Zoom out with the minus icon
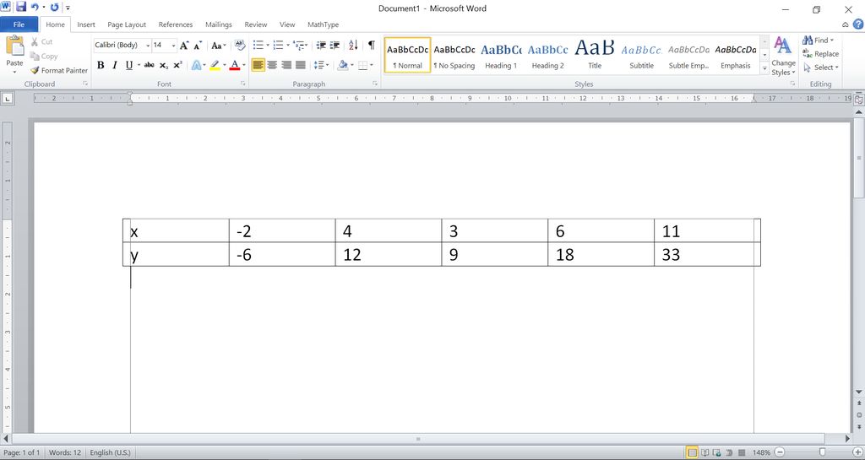Screen dimensions: 865x460 point(780,452)
